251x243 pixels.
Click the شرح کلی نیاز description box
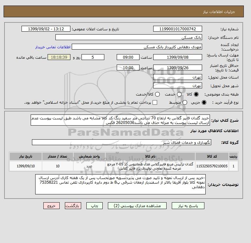click(120, 120)
